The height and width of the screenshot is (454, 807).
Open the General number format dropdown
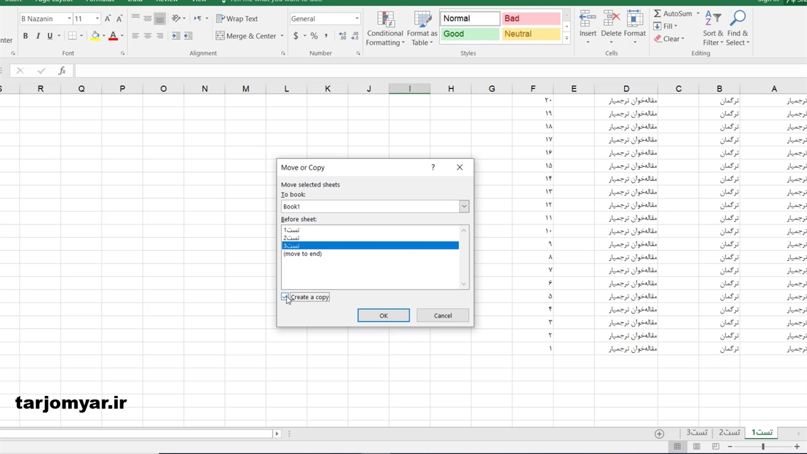tap(357, 19)
